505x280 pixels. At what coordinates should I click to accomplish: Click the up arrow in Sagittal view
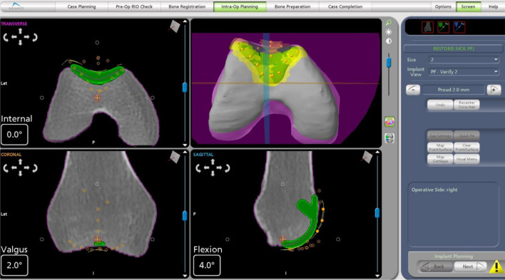(213, 162)
